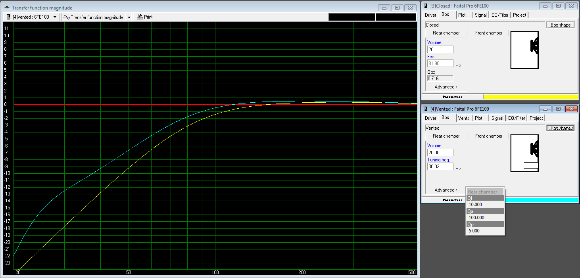
Task: Click the speaker icon in the Vented window title
Action: click(426, 109)
